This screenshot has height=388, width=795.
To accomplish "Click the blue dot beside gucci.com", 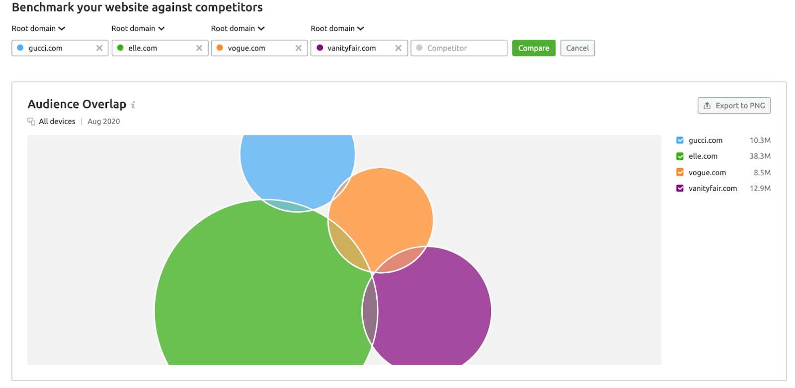I will 20,48.
